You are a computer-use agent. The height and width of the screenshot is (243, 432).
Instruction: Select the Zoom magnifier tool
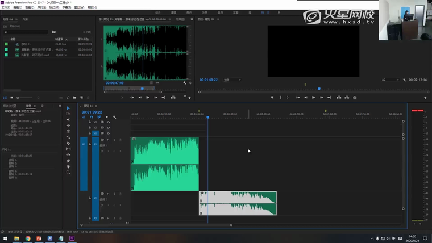pyautogui.click(x=68, y=172)
